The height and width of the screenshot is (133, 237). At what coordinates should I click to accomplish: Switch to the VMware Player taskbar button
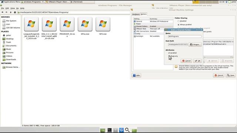[x=57, y=2]
